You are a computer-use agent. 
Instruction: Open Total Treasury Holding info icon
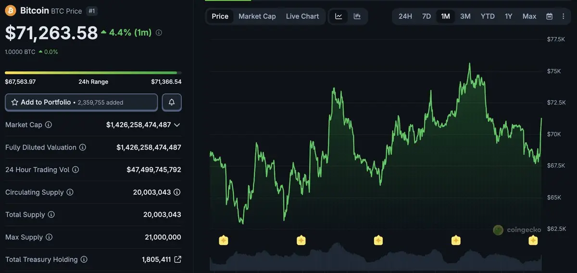tap(84, 260)
